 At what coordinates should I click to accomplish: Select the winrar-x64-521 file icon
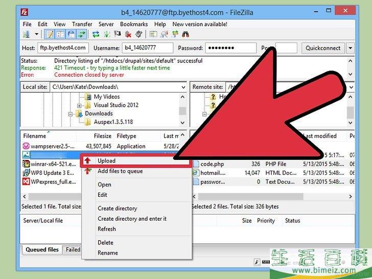click(x=26, y=164)
